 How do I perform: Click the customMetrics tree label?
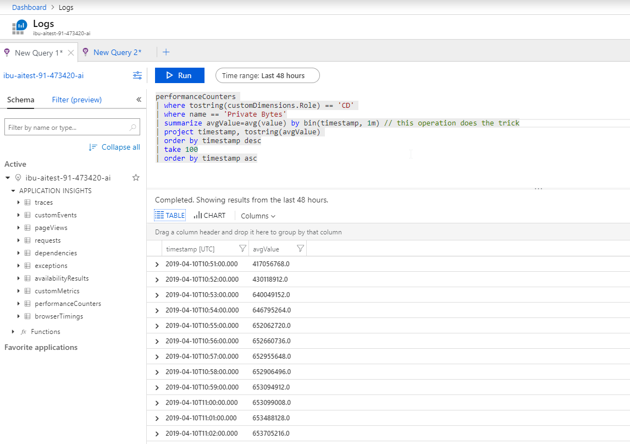click(57, 290)
